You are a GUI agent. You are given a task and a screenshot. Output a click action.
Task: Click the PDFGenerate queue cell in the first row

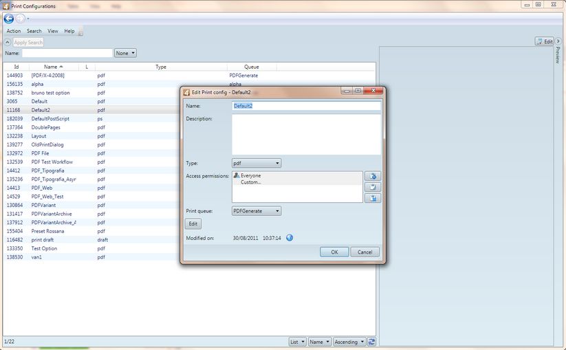[243, 76]
